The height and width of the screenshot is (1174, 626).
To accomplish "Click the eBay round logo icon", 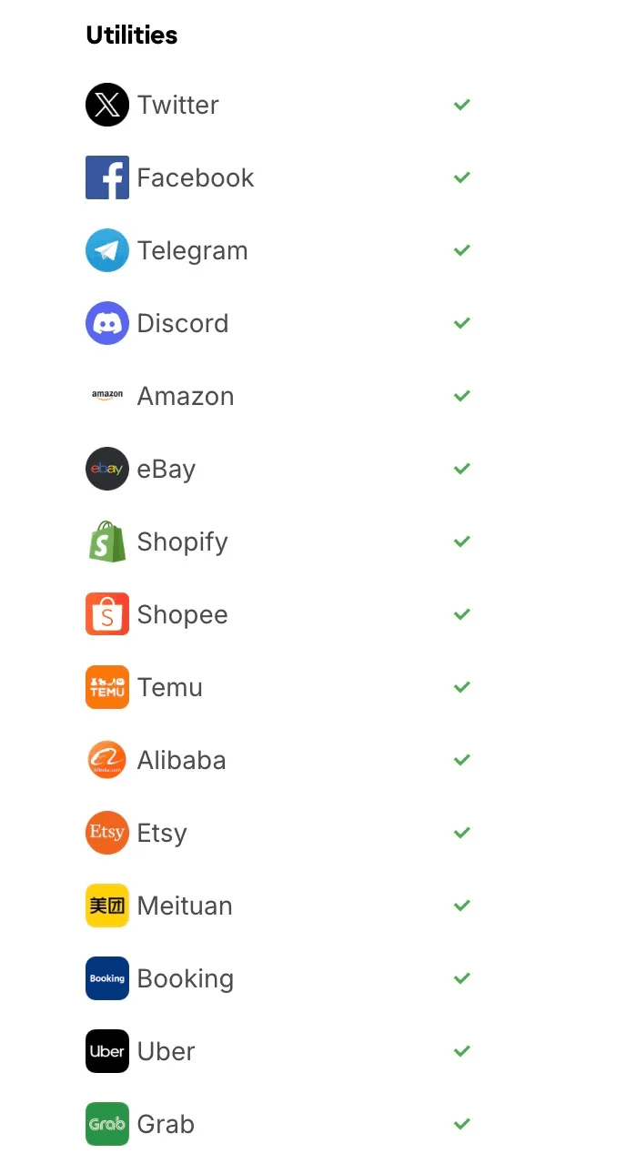I will [107, 469].
